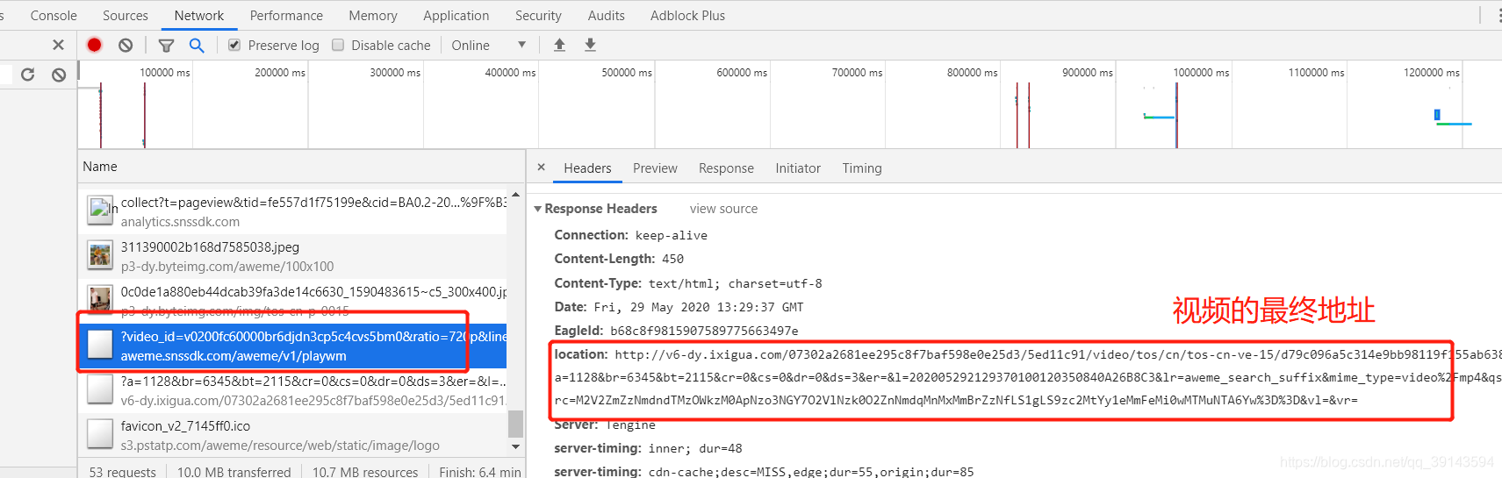This screenshot has width=1502, height=478.
Task: Click the view source link
Action: [x=723, y=209]
